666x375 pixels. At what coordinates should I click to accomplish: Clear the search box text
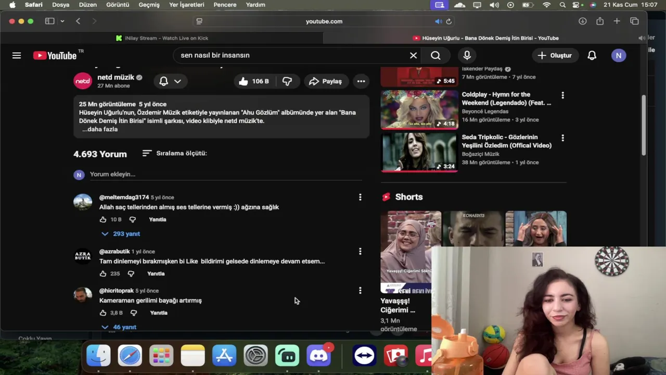[x=413, y=55]
